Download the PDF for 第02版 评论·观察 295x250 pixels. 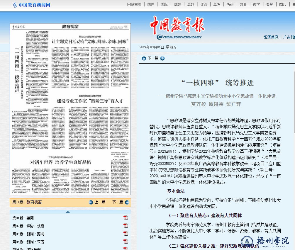[126, 226]
